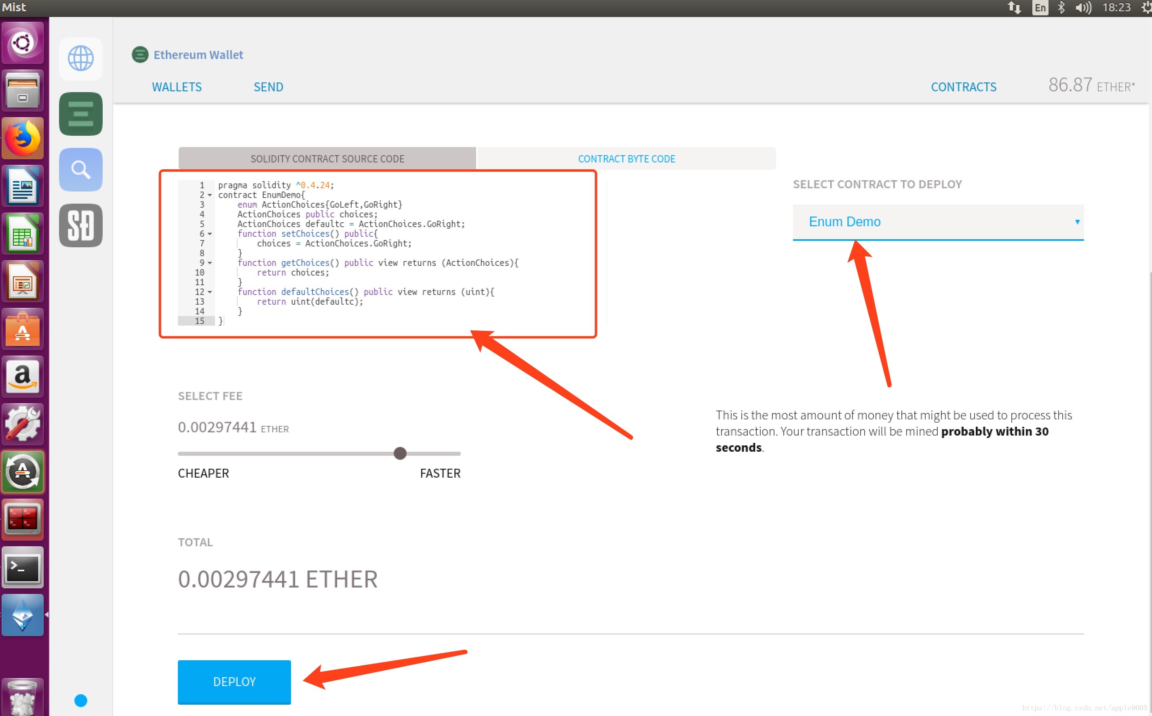
Task: Click the magnifier search sidebar icon
Action: point(80,170)
